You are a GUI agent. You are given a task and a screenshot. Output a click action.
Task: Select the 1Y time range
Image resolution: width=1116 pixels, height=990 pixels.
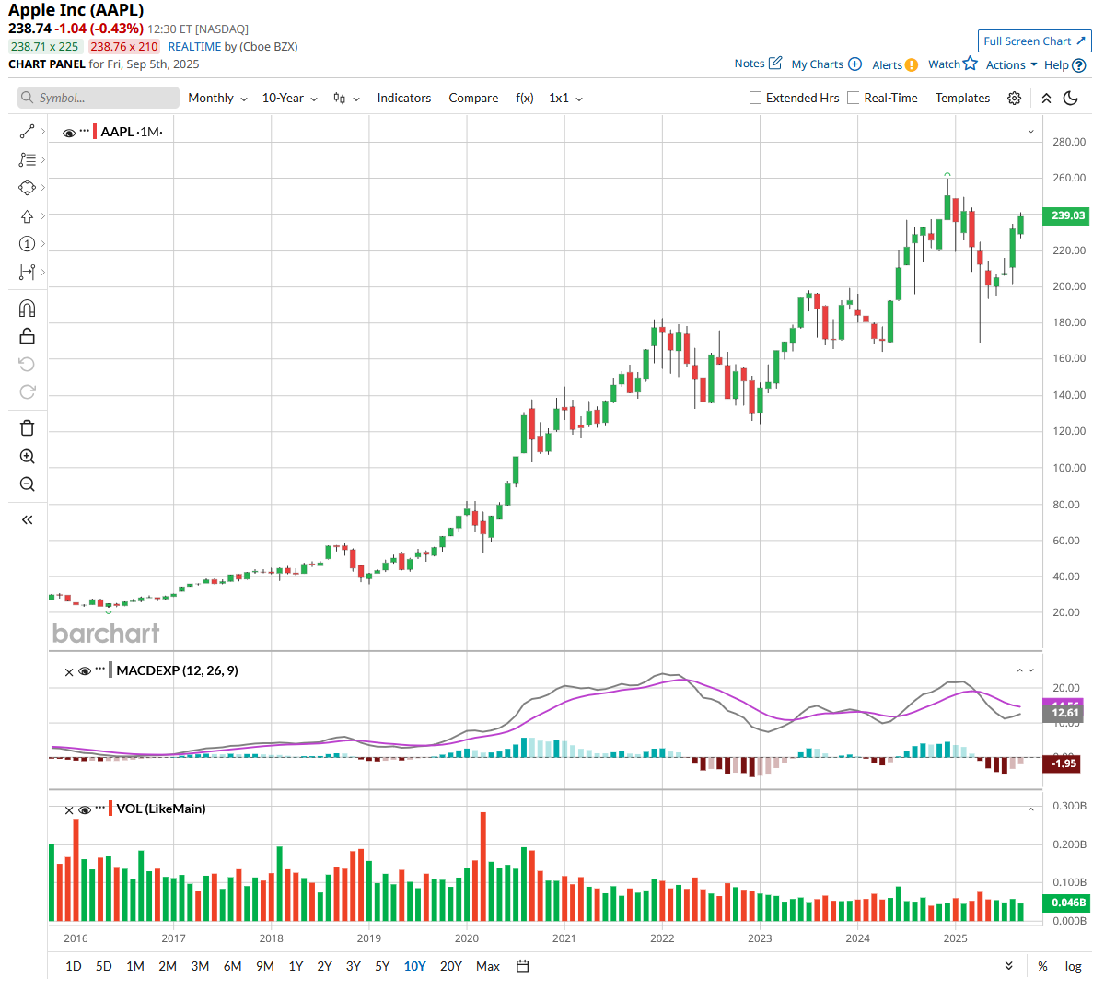(x=296, y=966)
